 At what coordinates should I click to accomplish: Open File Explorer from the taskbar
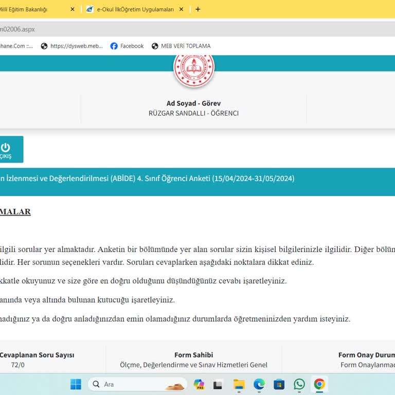click(x=239, y=384)
